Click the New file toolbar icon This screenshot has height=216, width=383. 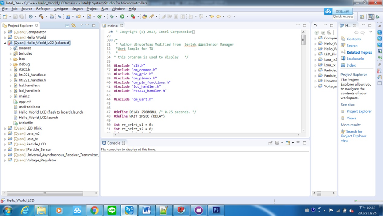click(x=4, y=16)
